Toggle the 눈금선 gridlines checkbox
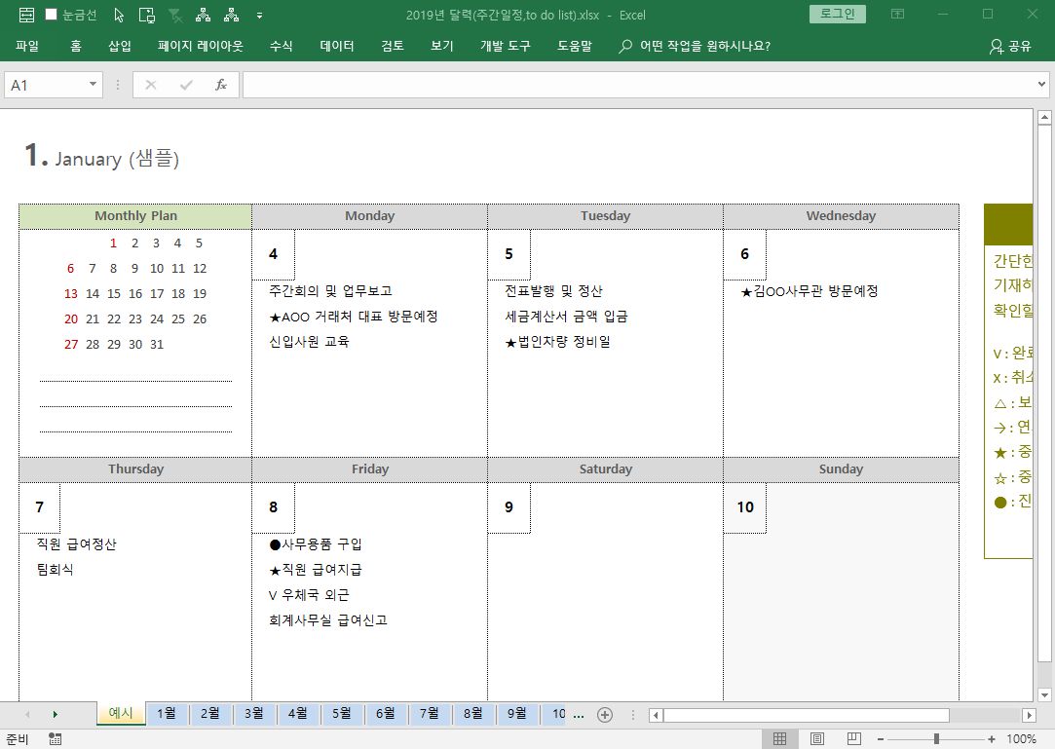This screenshot has width=1055, height=749. pyautogui.click(x=51, y=15)
